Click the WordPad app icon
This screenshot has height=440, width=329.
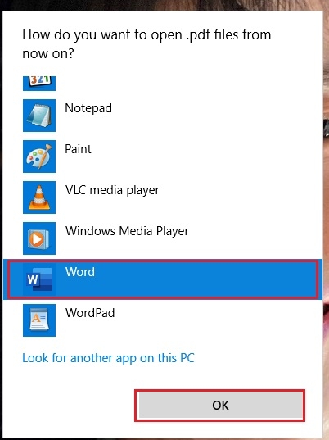(x=39, y=320)
